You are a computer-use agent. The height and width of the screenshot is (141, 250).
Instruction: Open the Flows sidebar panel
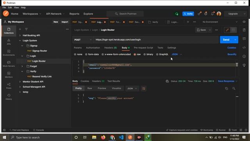[x=9, y=86]
